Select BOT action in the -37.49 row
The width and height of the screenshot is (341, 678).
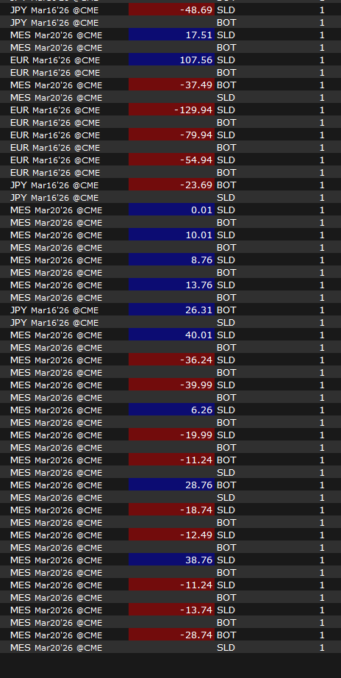point(226,85)
